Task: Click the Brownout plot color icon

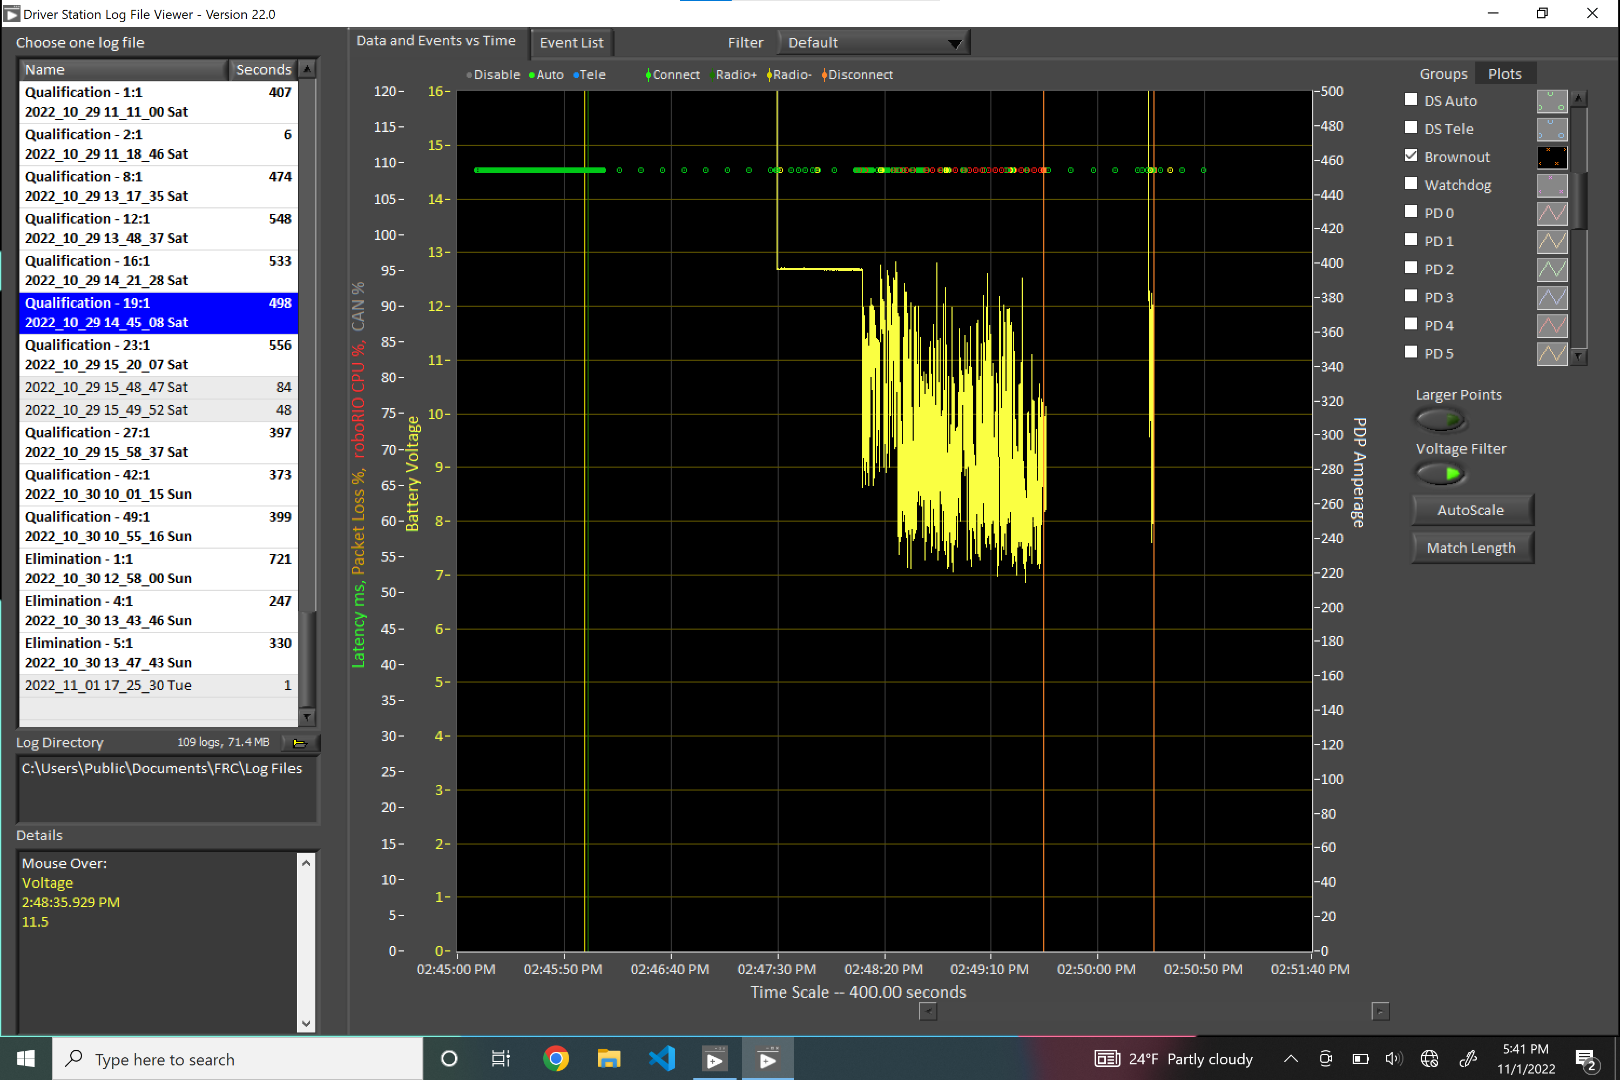Action: [x=1552, y=158]
